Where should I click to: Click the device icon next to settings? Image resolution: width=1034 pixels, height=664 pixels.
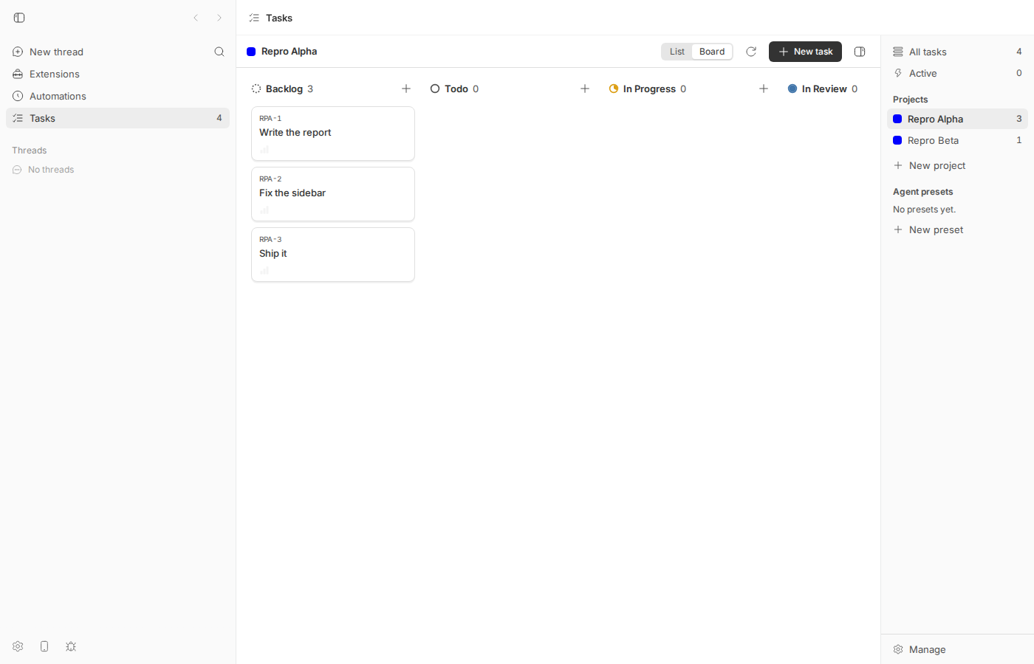pos(44,646)
